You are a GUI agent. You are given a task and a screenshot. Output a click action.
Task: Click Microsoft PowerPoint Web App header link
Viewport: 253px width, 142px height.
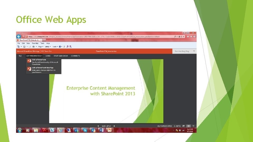point(28,51)
